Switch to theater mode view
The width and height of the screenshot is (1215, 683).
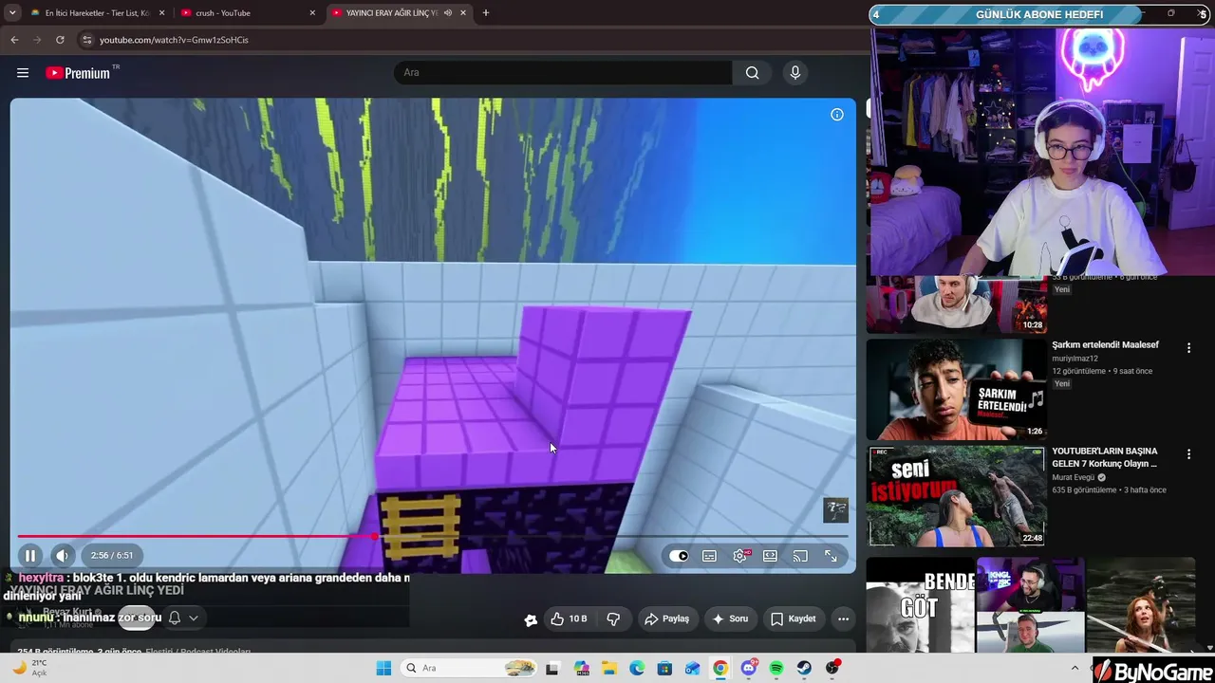[770, 556]
